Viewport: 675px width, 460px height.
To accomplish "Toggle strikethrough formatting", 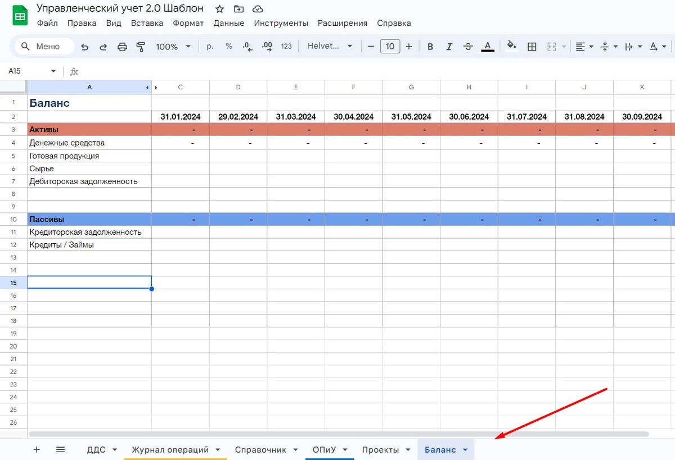I will (468, 47).
